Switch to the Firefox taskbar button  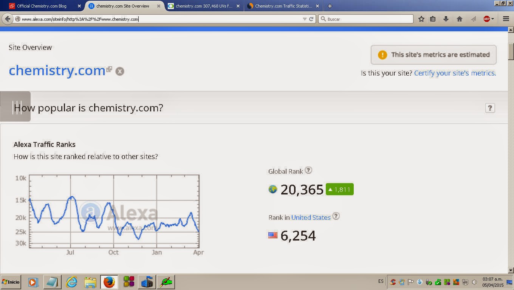(x=109, y=282)
